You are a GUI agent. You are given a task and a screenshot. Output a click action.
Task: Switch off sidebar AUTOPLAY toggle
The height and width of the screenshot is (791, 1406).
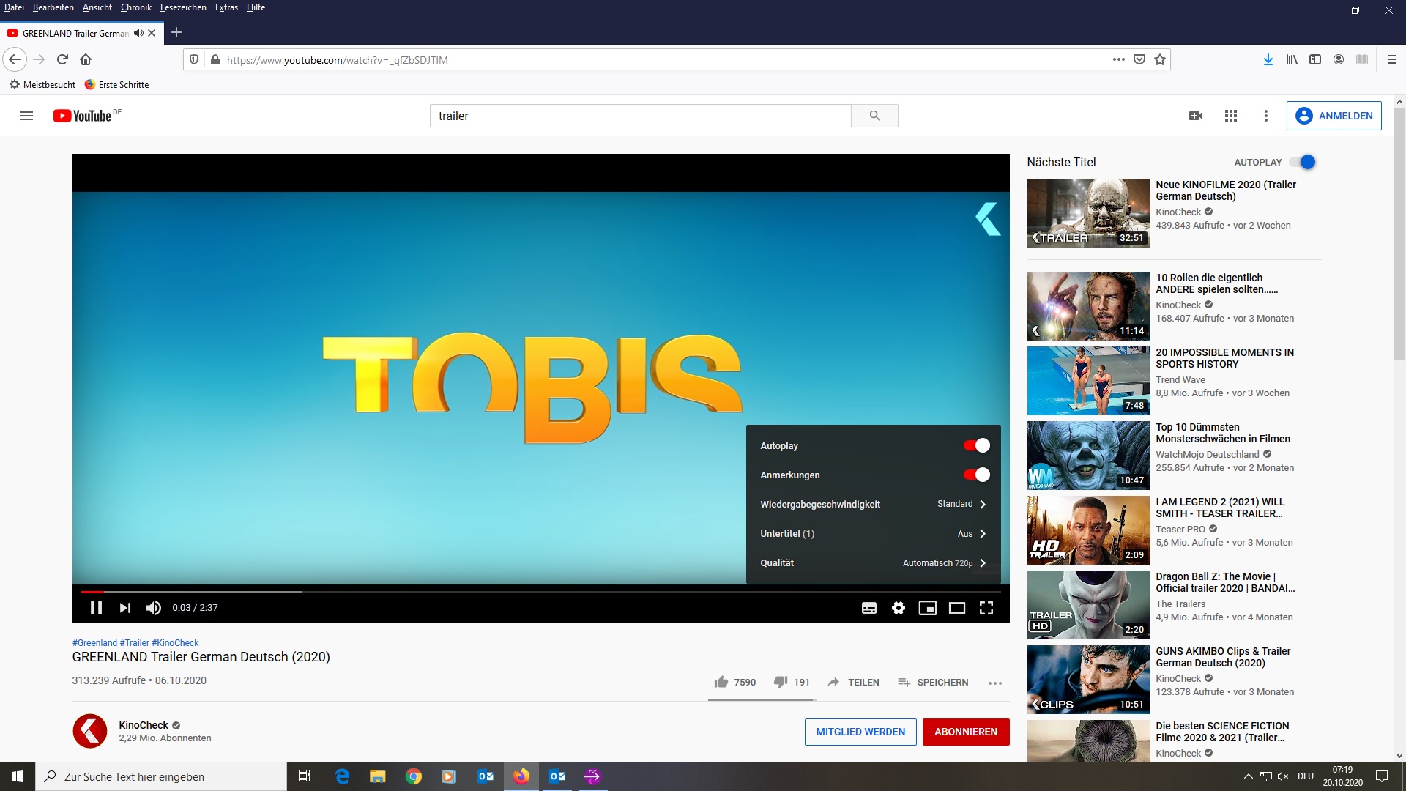click(x=1303, y=162)
